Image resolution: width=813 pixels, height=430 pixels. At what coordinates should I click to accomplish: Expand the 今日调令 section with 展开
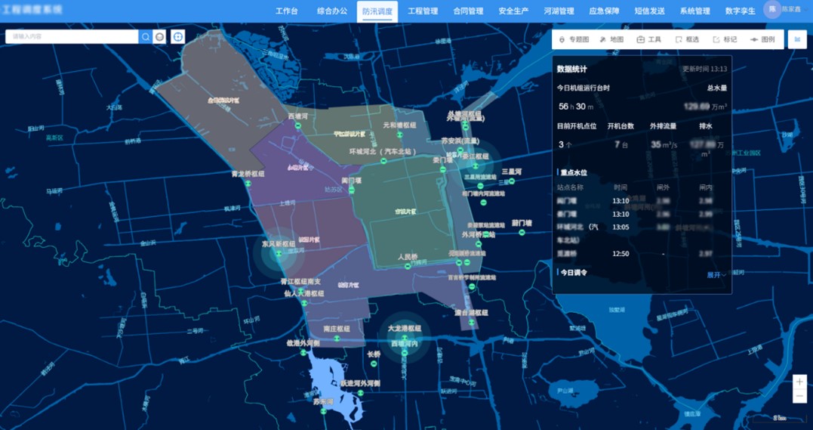click(x=716, y=275)
